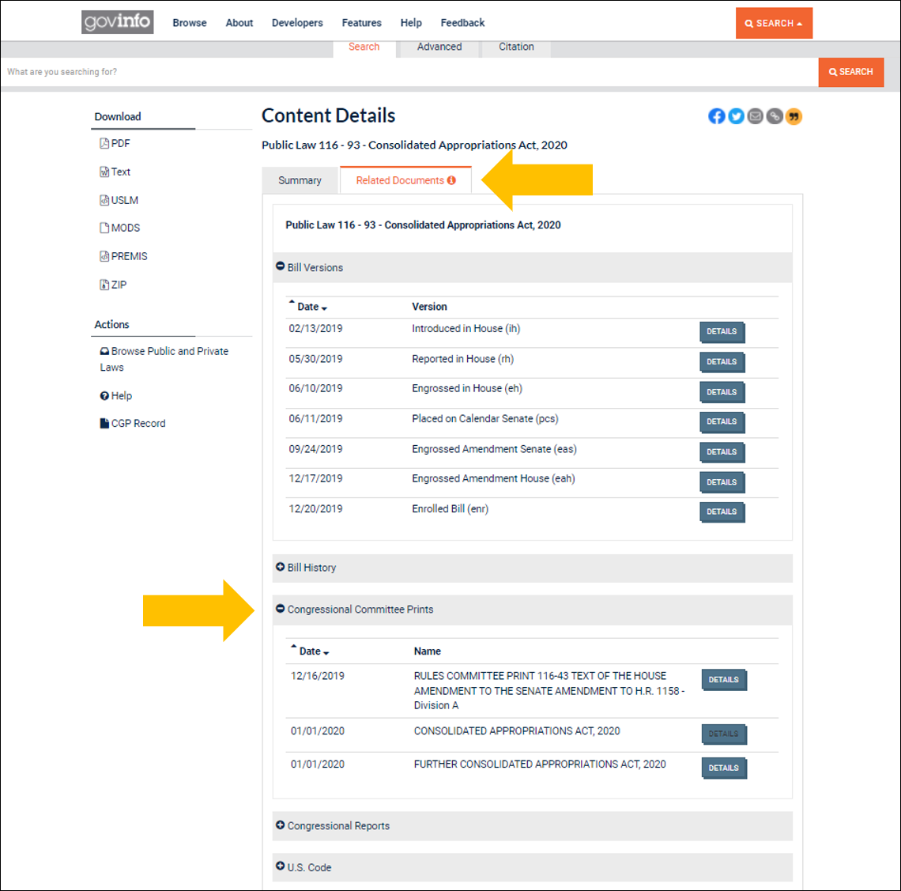This screenshot has height=891, width=901.
Task: Collapse the Bill Versions section
Action: (280, 266)
